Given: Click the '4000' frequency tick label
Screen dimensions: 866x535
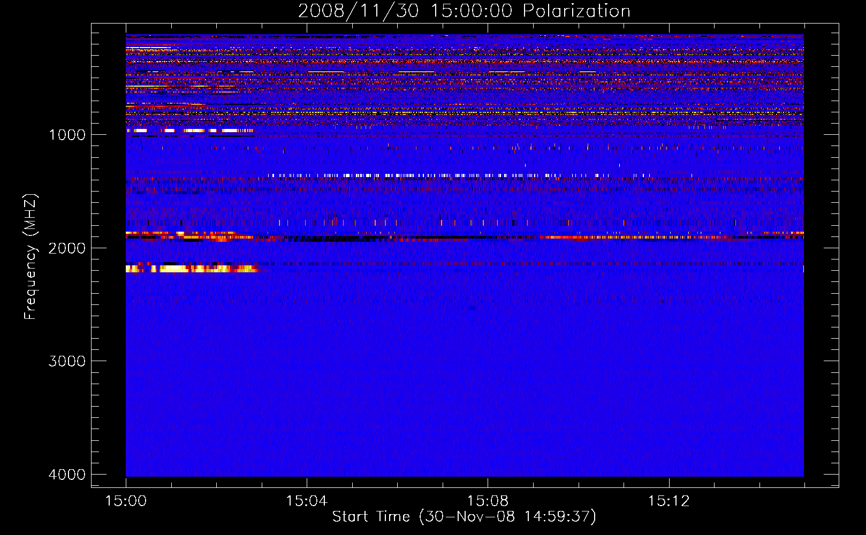Looking at the screenshot, I should click(x=67, y=475).
